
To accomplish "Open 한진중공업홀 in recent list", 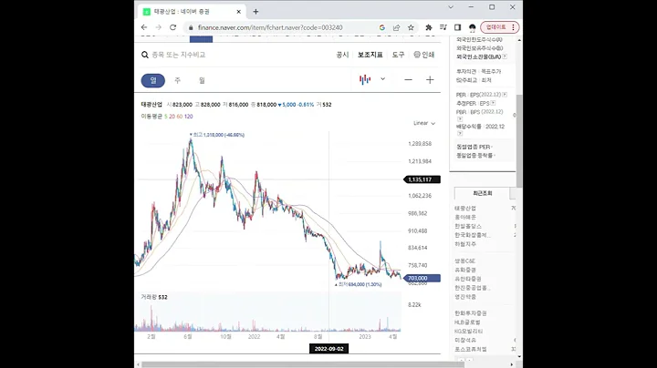I will [473, 288].
